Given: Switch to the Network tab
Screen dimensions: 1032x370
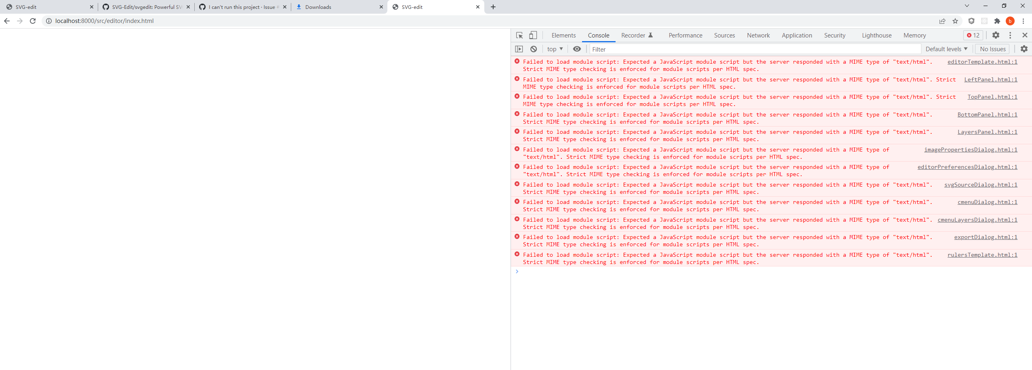Looking at the screenshot, I should [758, 35].
